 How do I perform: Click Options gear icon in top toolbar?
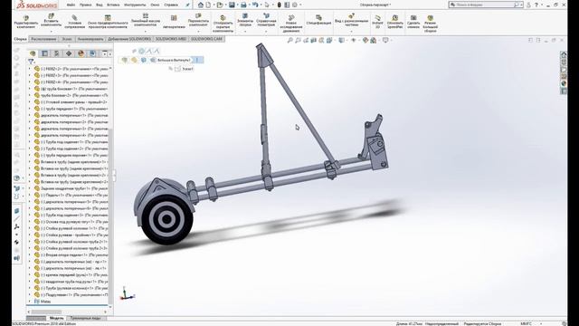pos(295,5)
